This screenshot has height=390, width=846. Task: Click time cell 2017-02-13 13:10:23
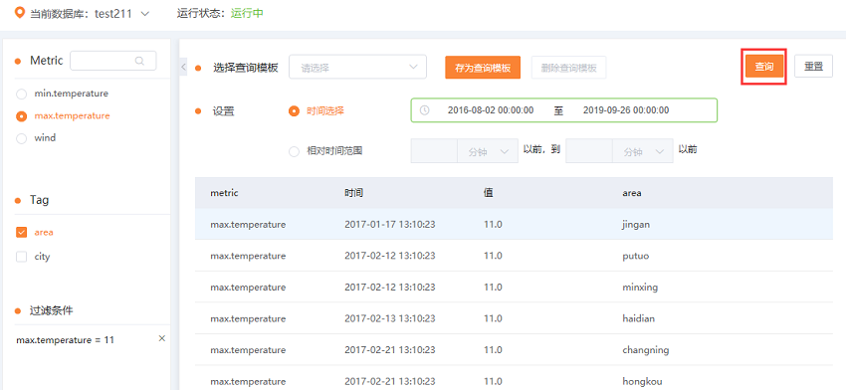pyautogui.click(x=390, y=318)
